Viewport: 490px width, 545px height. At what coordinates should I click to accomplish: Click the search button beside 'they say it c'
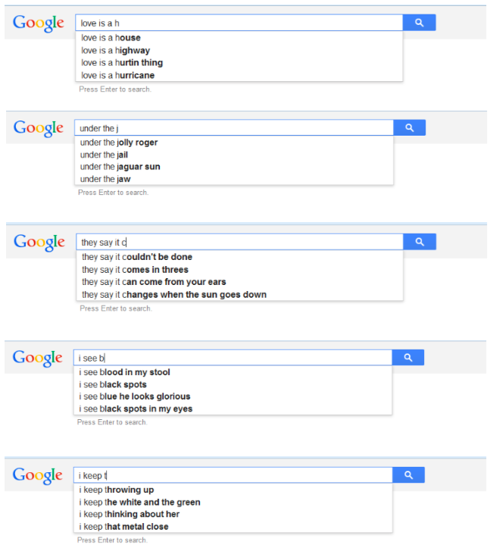pyautogui.click(x=419, y=242)
